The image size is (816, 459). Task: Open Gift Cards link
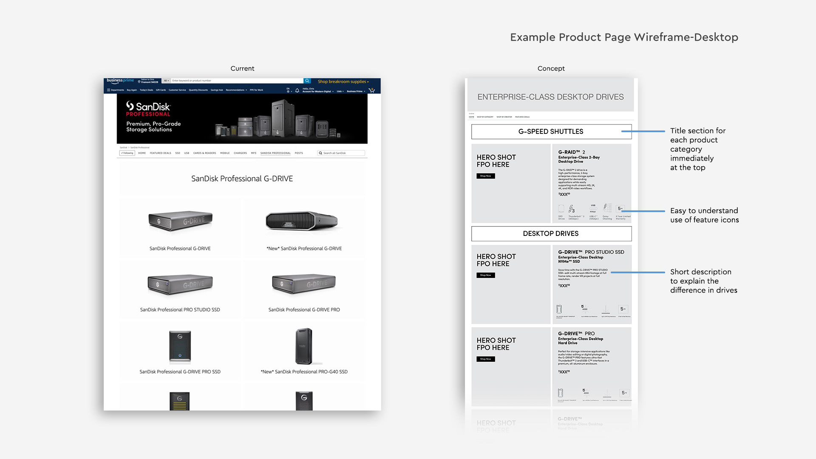(x=161, y=90)
